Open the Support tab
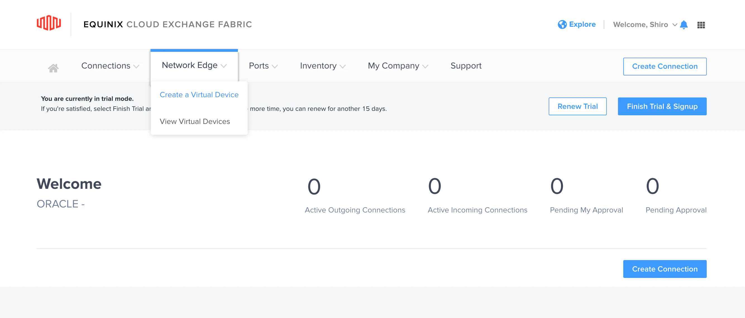The height and width of the screenshot is (318, 745). [x=466, y=66]
